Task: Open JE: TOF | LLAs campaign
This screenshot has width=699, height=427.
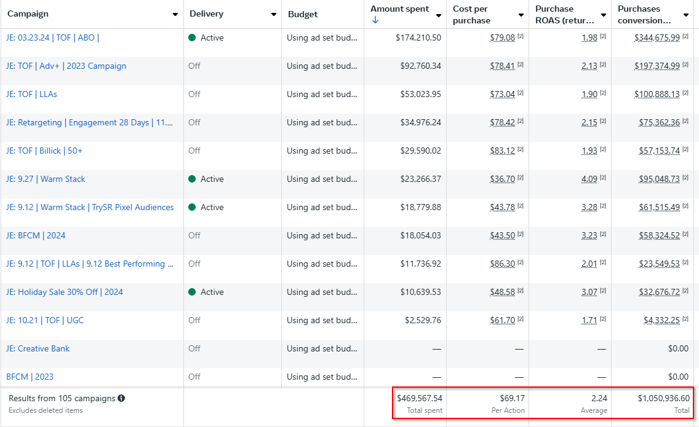Action: pyautogui.click(x=31, y=94)
